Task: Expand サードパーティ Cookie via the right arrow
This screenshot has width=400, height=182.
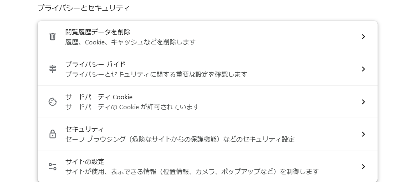Action: coord(363,102)
